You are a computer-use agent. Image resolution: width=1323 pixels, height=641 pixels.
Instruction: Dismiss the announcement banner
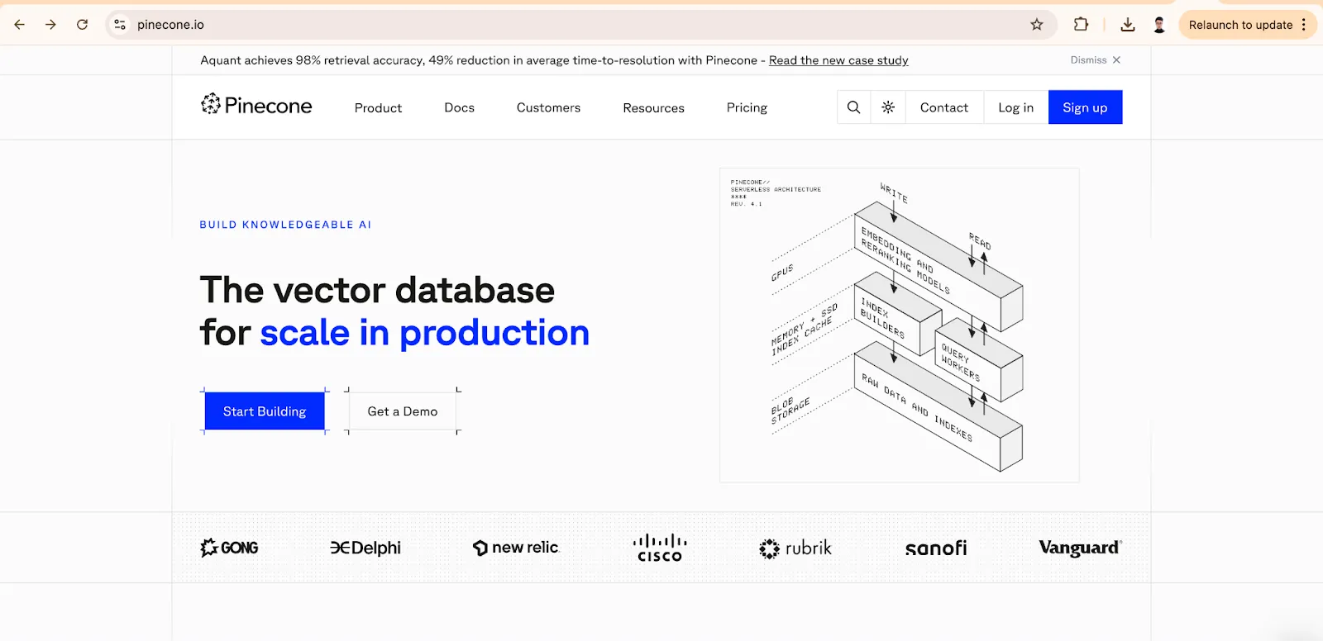[x=1096, y=60]
